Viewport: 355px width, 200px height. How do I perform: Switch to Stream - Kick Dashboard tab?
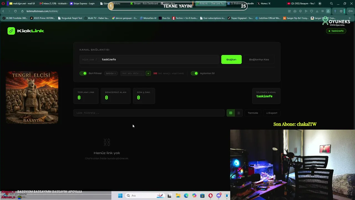tap(144, 4)
